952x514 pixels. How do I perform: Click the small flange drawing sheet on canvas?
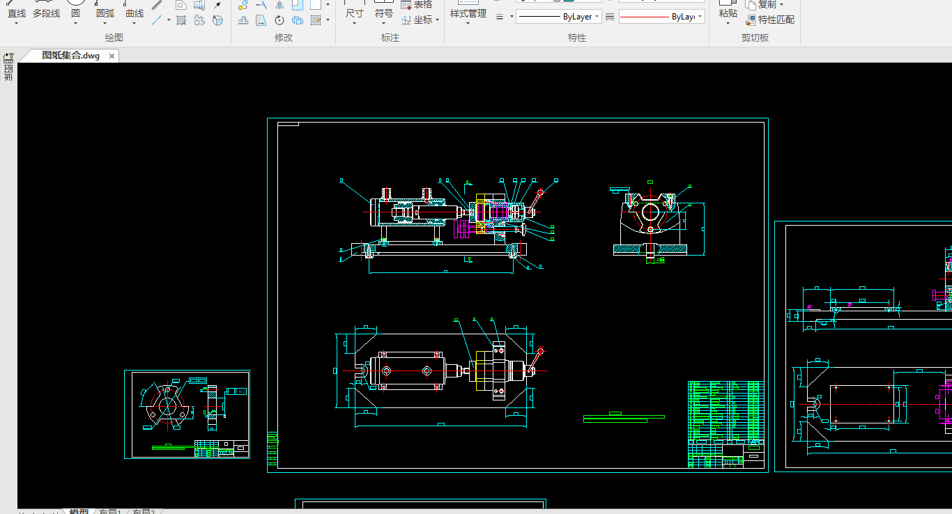click(187, 414)
